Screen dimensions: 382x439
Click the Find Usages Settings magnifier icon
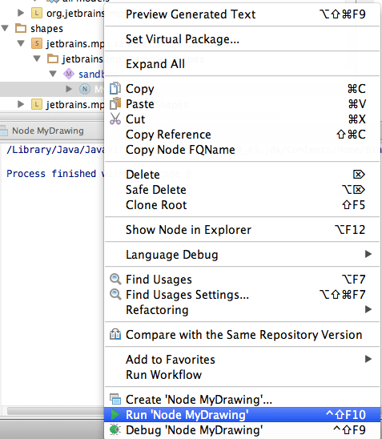click(115, 294)
